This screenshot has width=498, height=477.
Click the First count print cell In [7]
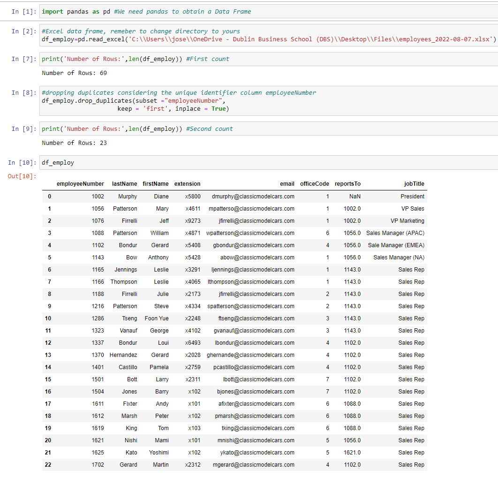pyautogui.click(x=269, y=59)
